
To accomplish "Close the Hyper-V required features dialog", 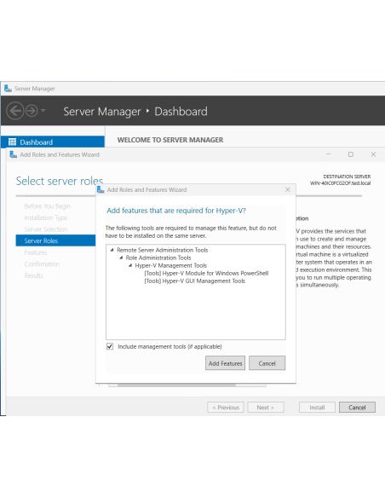I will (x=288, y=189).
